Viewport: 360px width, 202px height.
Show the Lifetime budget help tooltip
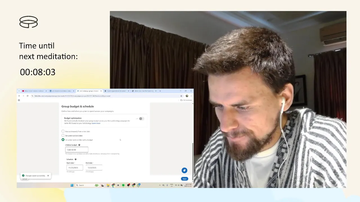click(79, 145)
